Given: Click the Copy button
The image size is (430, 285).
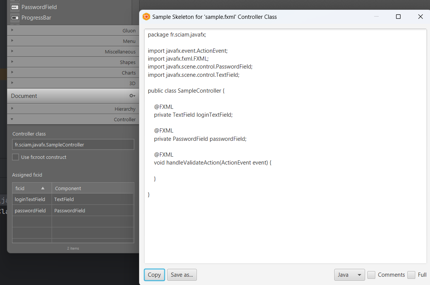Looking at the screenshot, I should point(154,275).
